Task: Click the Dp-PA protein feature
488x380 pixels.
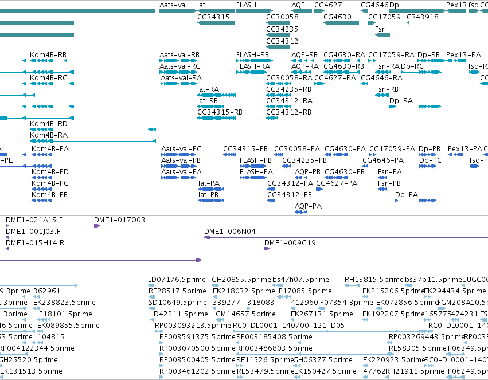Action: [416, 200]
